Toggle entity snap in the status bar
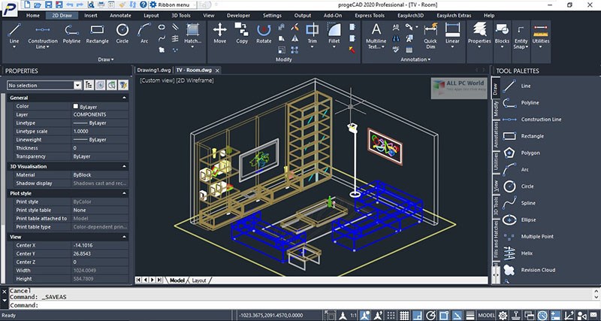Image resolution: width=601 pixels, height=321 pixels. (444, 316)
